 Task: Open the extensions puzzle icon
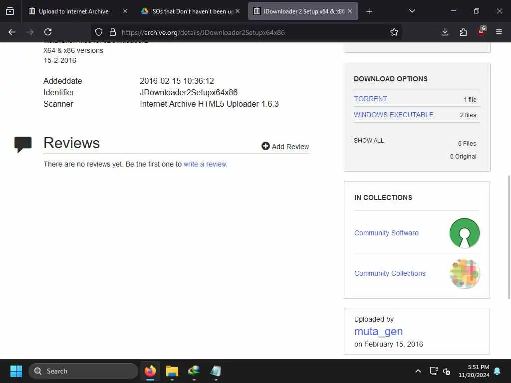pos(463,32)
